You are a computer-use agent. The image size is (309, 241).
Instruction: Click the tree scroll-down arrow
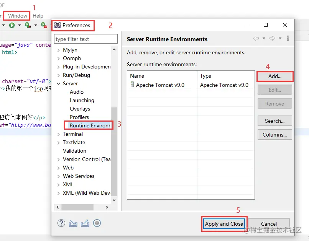tap(114, 200)
